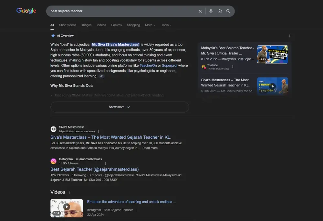Switch to the Short videos tab
Viewport: 323px width, 221px height.
68,25
